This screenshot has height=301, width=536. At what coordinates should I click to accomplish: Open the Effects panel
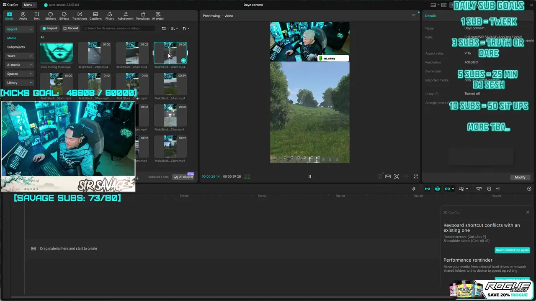(x=64, y=16)
